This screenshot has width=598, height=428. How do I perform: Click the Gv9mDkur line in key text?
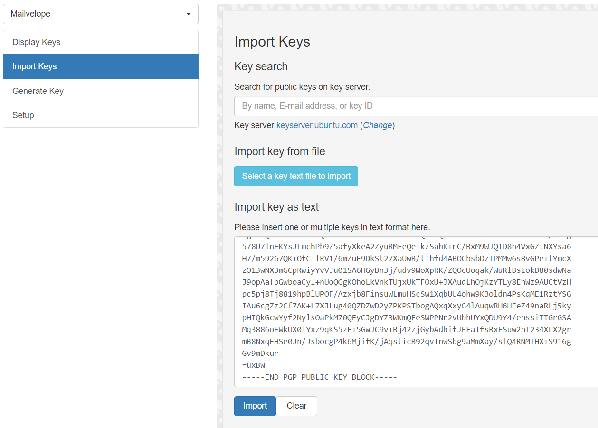click(x=260, y=354)
